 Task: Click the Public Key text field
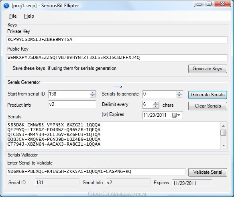117,58
